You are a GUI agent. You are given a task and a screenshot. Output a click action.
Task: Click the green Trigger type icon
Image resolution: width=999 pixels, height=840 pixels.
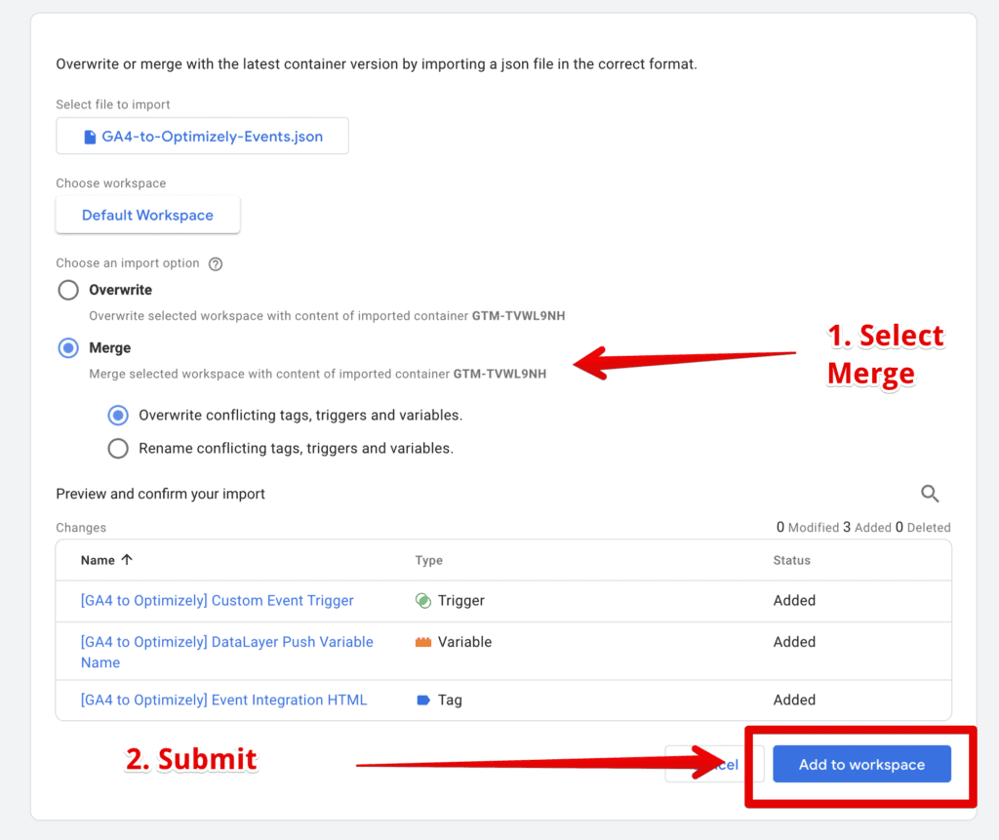tap(424, 600)
